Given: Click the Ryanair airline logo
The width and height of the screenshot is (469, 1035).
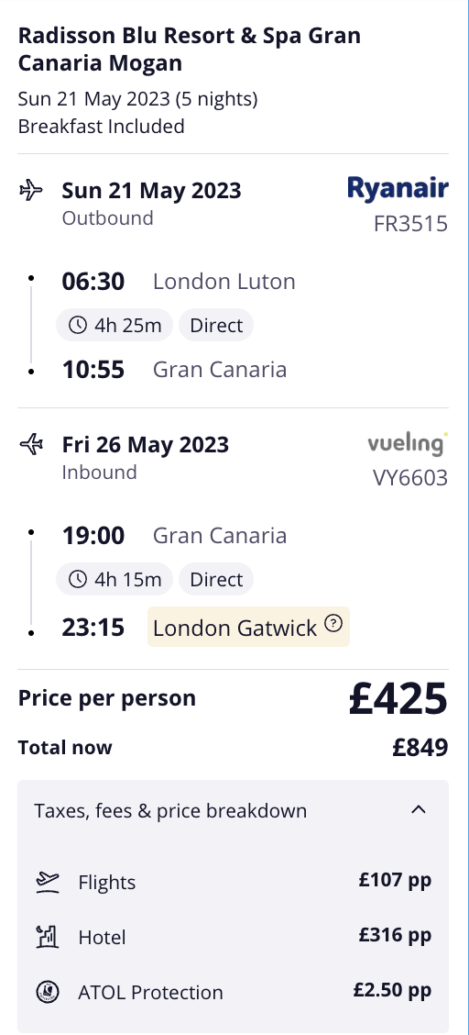Looking at the screenshot, I should (x=398, y=188).
